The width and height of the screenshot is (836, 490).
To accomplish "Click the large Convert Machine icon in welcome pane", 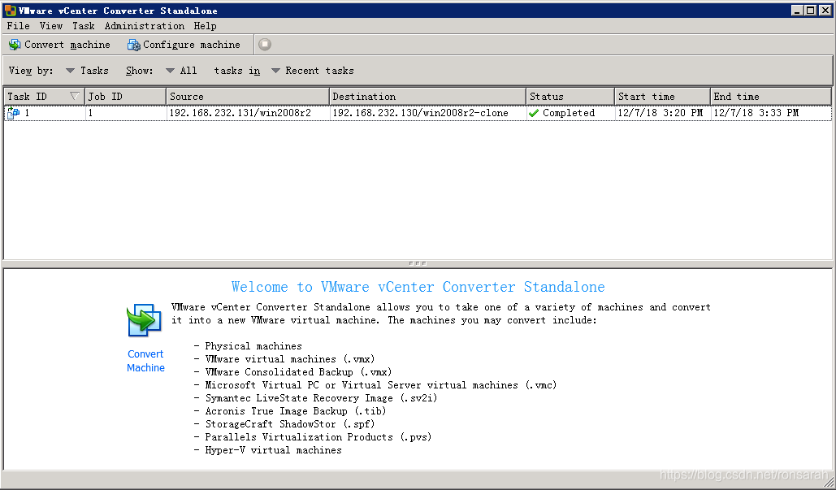I will [144, 320].
